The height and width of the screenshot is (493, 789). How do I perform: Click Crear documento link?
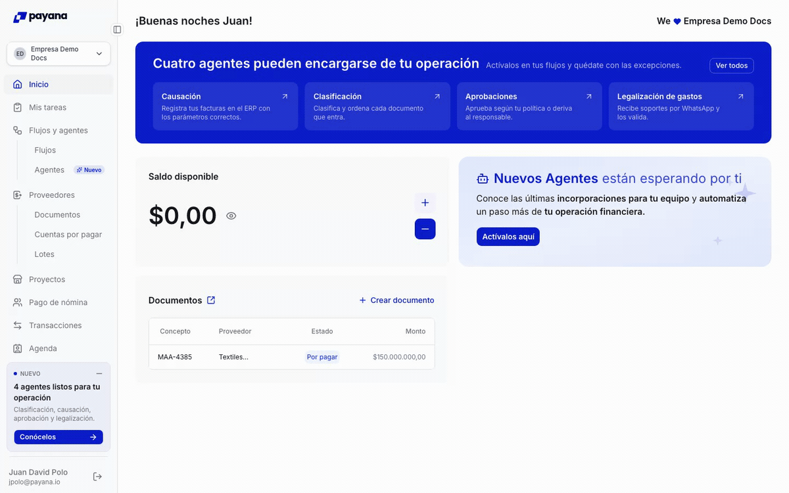pyautogui.click(x=396, y=300)
